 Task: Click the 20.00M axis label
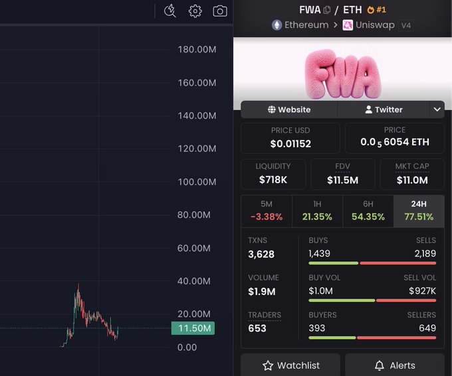[194, 314]
